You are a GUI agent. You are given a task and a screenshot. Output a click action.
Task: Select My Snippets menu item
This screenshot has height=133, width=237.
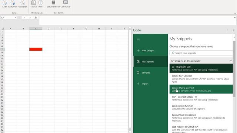coord(151,62)
